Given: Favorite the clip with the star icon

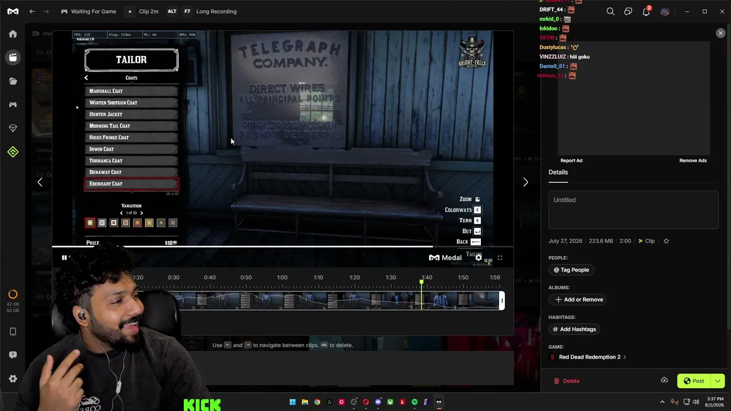Looking at the screenshot, I should [x=666, y=241].
